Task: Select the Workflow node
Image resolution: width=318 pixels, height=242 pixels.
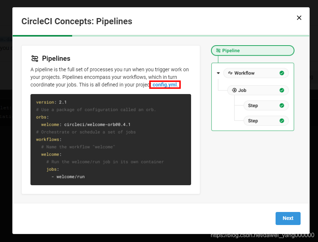Action: pos(256,73)
